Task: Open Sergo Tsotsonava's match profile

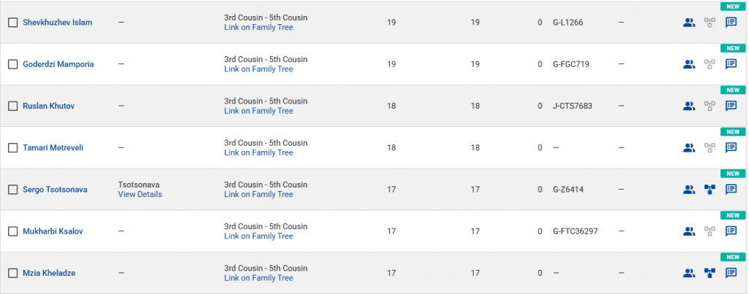Action: 55,190
